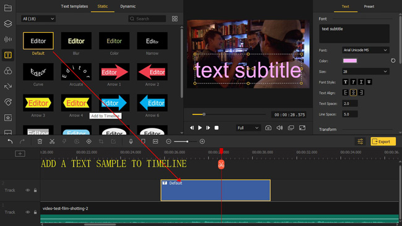The height and width of the screenshot is (226, 402).
Task: Switch the template grid view layout
Action: [x=174, y=19]
